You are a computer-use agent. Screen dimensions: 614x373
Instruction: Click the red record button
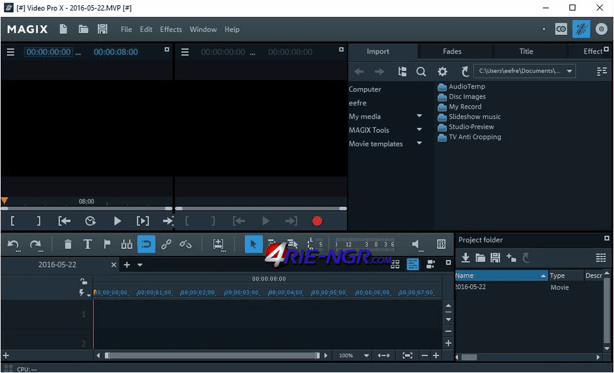(x=317, y=221)
